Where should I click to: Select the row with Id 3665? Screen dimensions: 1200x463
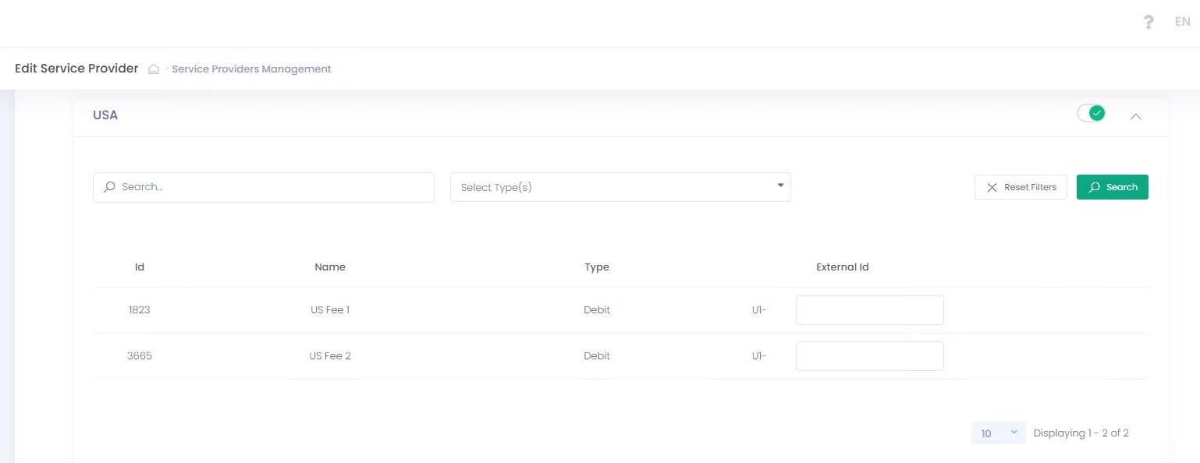point(140,356)
